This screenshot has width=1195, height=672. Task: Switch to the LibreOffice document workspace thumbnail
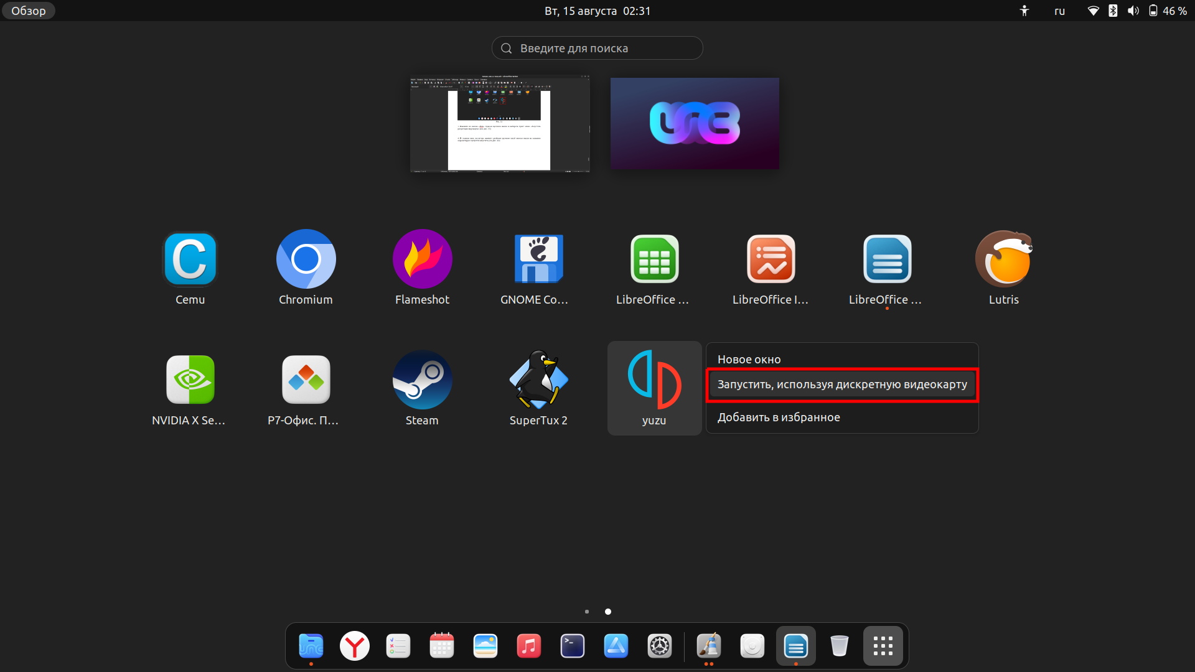[x=500, y=124]
